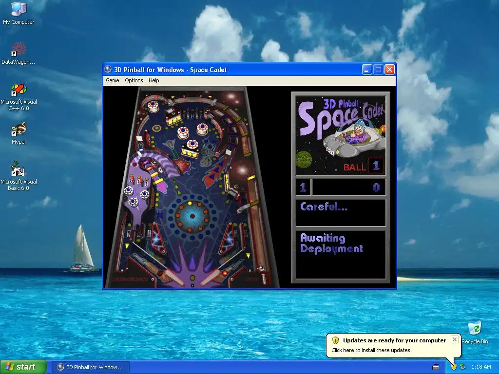The width and height of the screenshot is (499, 374).
Task: Click the 'Awaiting Deployment' message panel
Action: pos(341,255)
